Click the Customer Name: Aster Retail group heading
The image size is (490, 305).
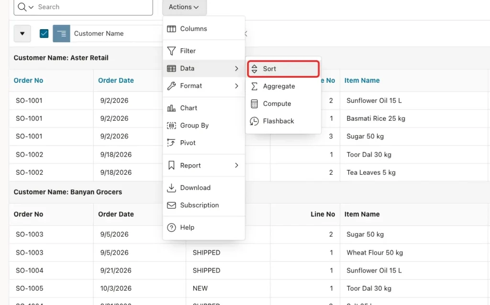pos(61,58)
